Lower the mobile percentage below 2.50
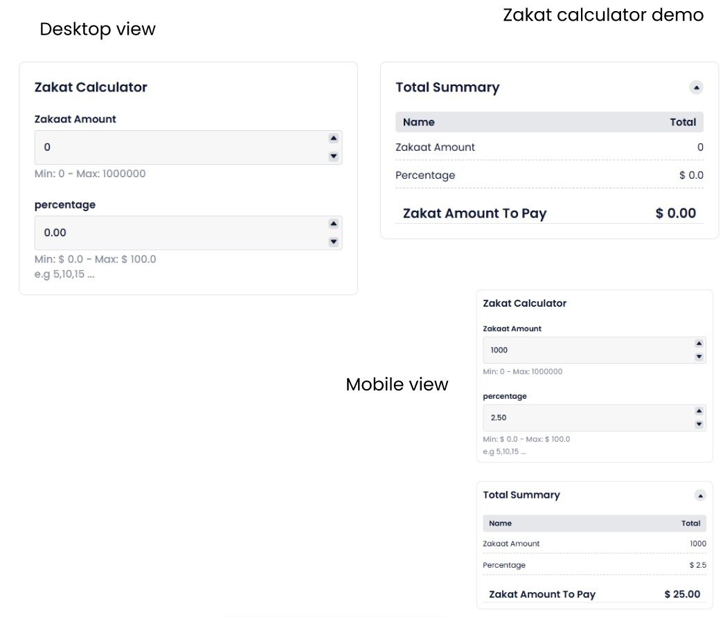 pyautogui.click(x=699, y=424)
